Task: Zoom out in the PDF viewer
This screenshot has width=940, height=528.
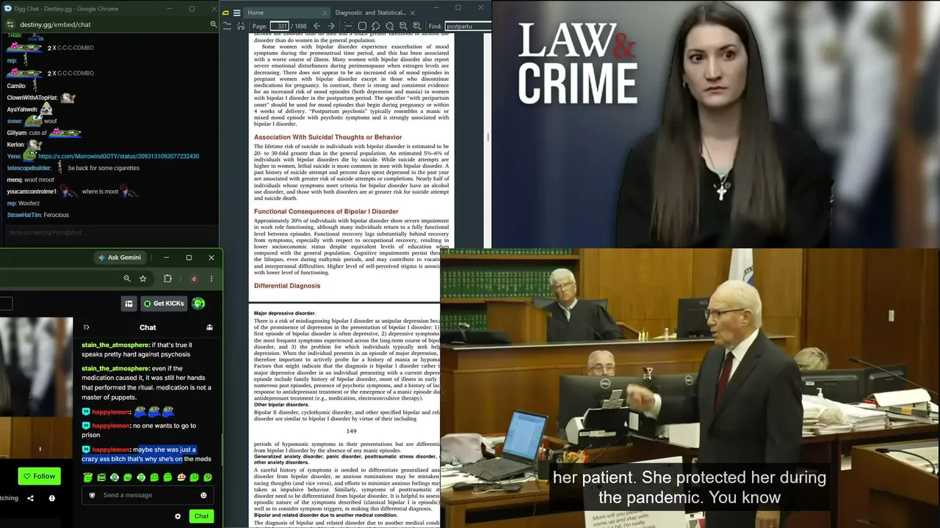Action: click(x=403, y=26)
